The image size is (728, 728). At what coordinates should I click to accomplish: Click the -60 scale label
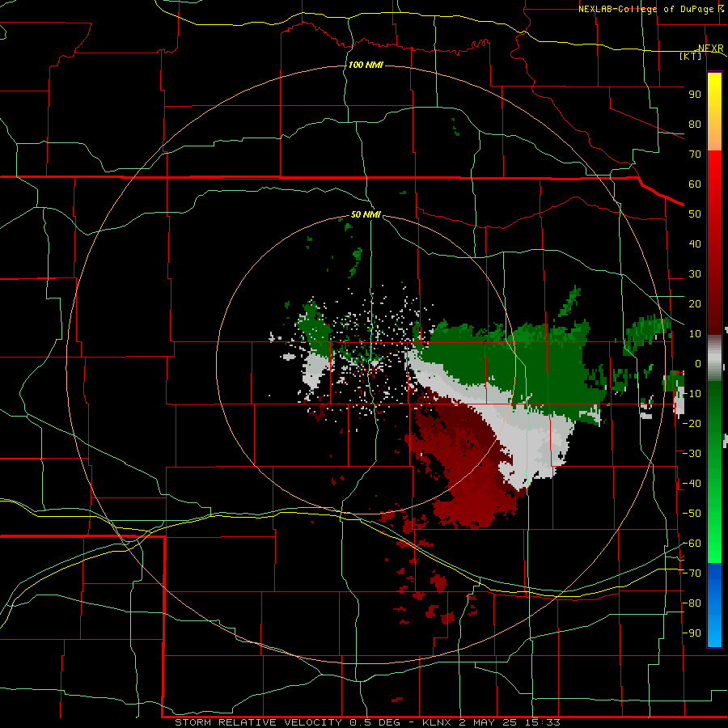(x=692, y=544)
